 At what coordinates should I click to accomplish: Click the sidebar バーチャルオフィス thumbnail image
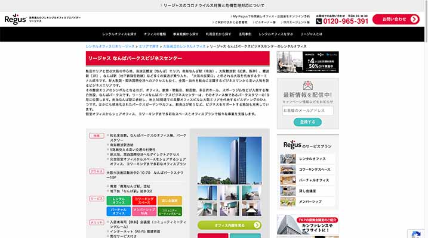click(x=288, y=180)
